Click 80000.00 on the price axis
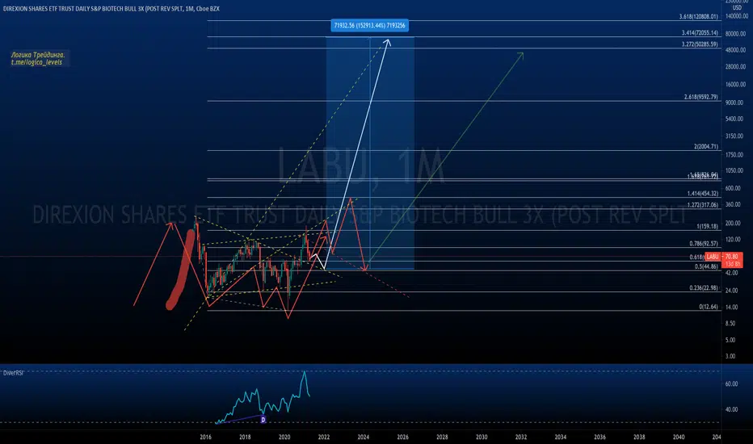This screenshot has height=444, width=753. point(736,34)
